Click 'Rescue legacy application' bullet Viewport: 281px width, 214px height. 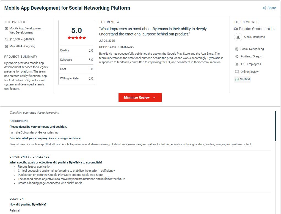point(34,166)
